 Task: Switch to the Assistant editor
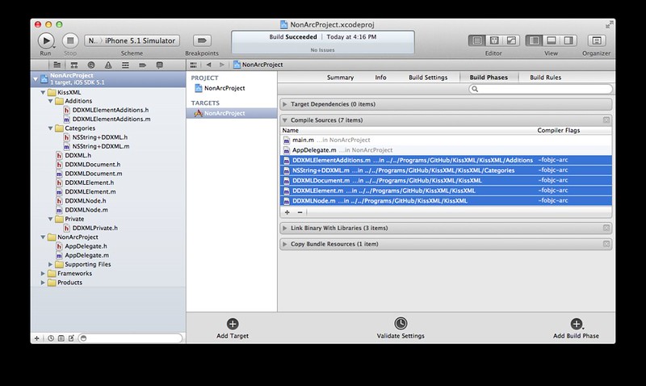pos(494,40)
